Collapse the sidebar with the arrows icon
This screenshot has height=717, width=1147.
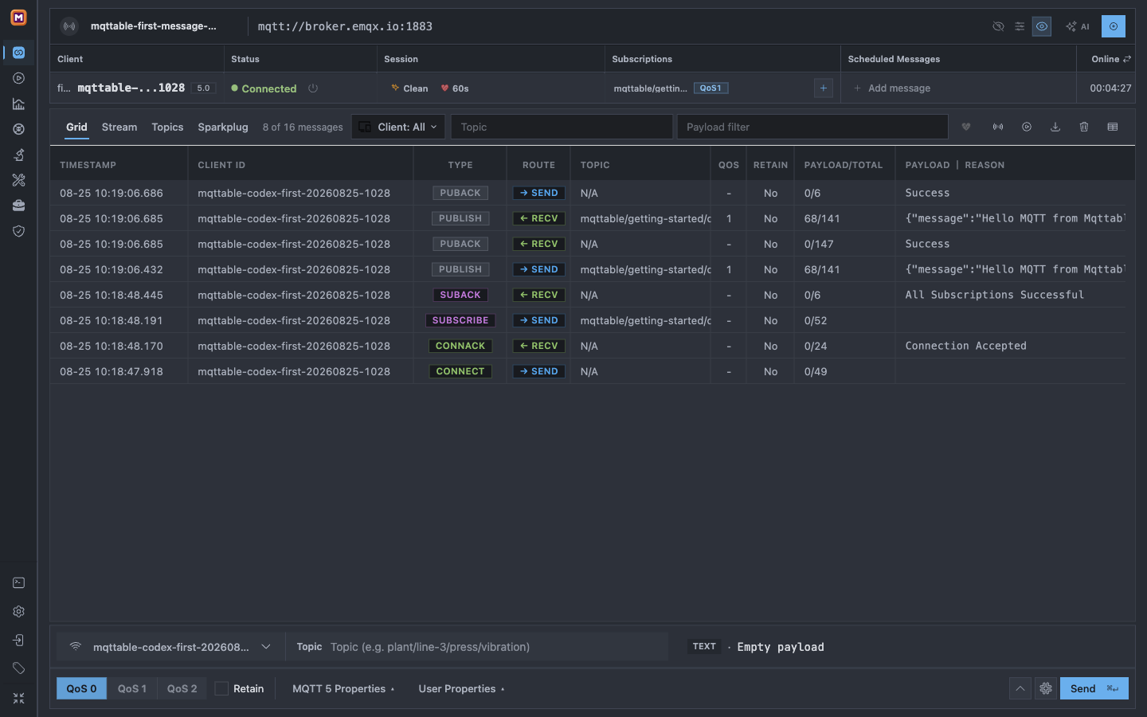tap(18, 698)
